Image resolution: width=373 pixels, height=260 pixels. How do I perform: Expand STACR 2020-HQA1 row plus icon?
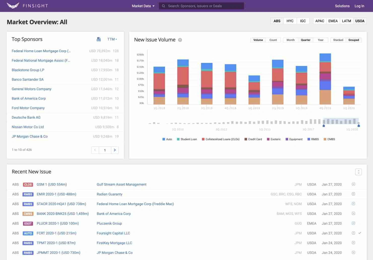point(353,204)
